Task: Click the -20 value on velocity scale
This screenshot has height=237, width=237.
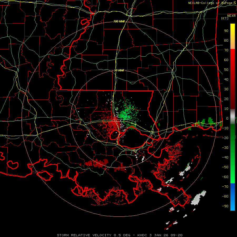Action: 225,138
